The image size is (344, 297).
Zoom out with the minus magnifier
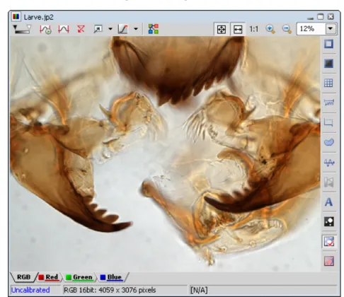[x=287, y=29]
